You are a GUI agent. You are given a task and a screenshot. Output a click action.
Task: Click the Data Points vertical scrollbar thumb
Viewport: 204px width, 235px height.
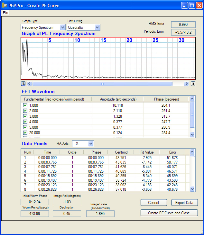click(x=192, y=156)
